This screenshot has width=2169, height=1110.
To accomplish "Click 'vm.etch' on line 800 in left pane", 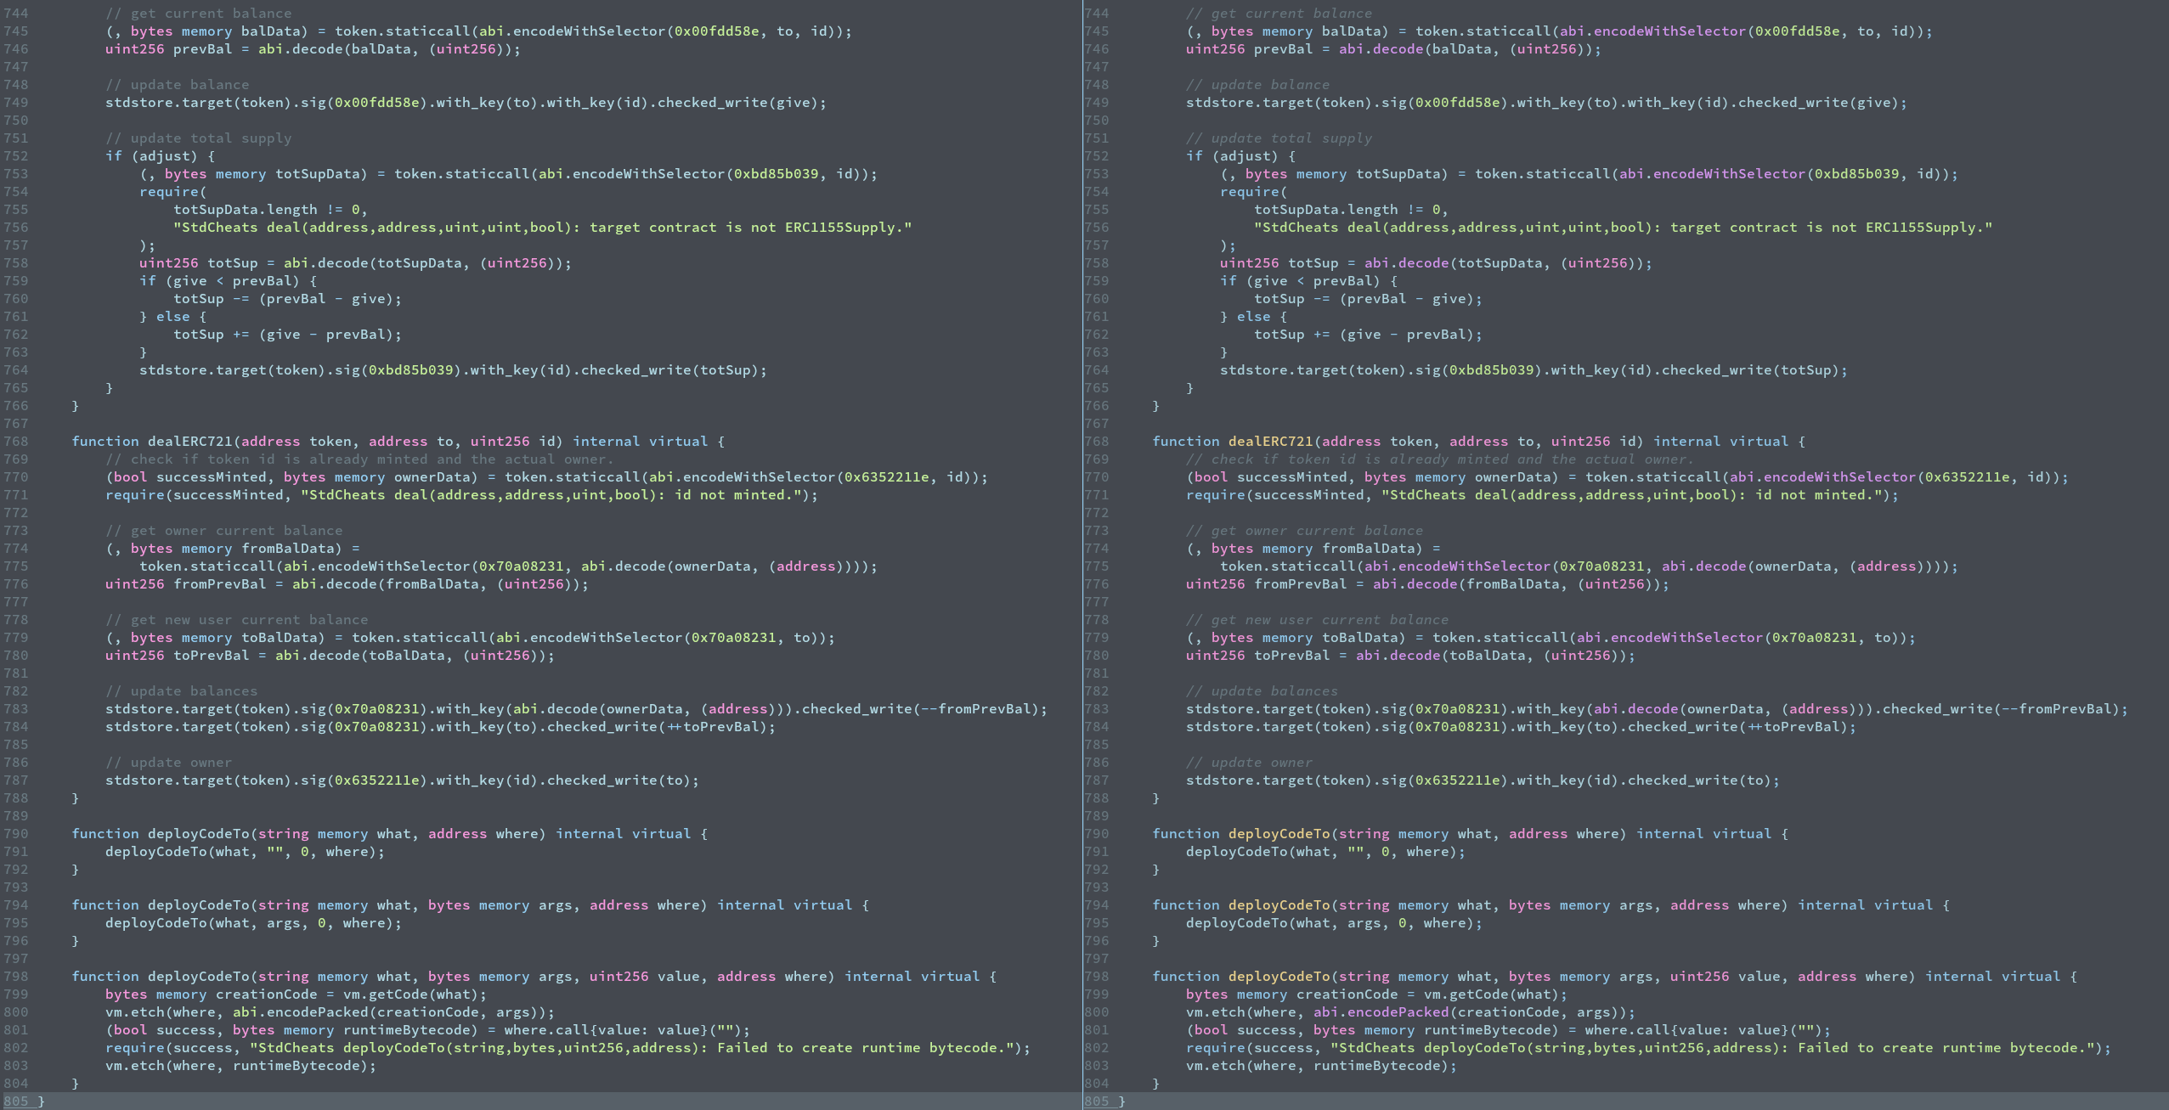I will coord(135,1012).
